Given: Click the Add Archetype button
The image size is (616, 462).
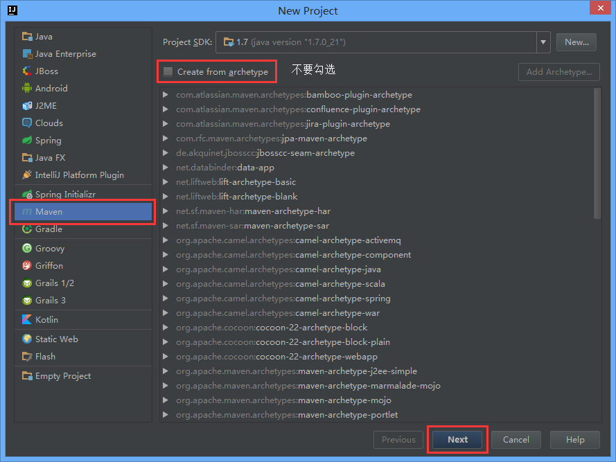Looking at the screenshot, I should pyautogui.click(x=558, y=71).
